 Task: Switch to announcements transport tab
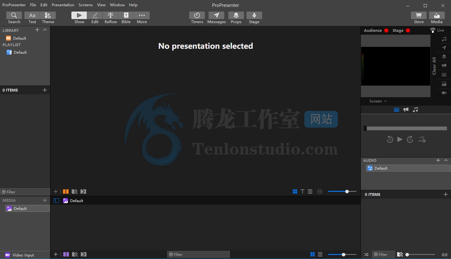406,110
